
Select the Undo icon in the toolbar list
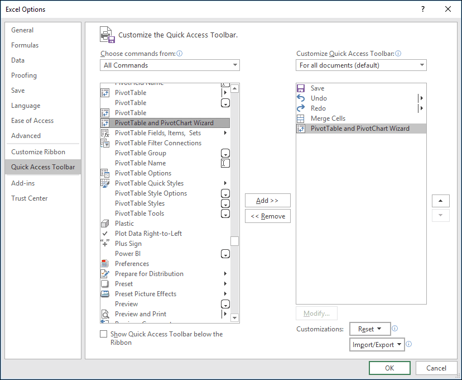[x=301, y=98]
